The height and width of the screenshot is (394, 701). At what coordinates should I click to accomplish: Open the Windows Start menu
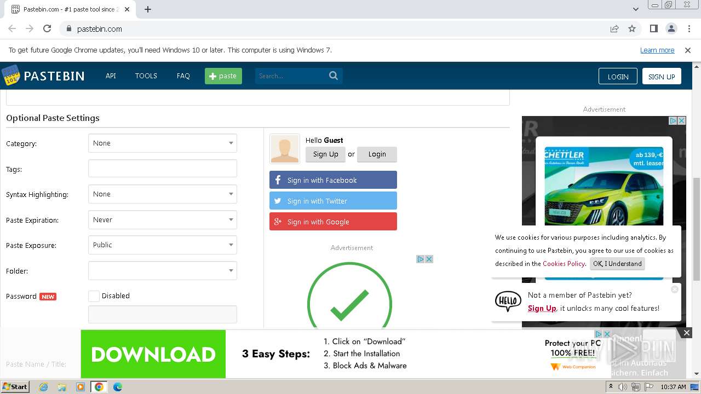pos(15,386)
